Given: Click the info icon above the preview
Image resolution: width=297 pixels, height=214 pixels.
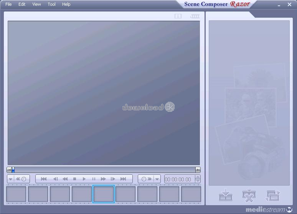Looking at the screenshot, I should click(178, 16).
